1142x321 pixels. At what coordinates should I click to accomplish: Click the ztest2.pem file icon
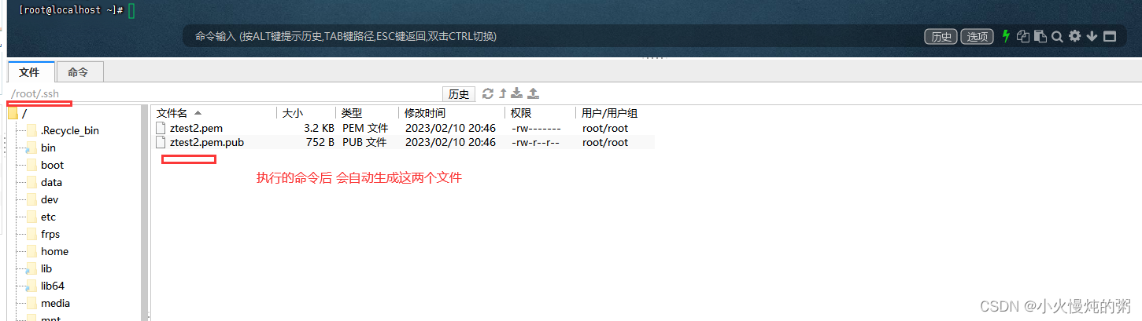(x=161, y=128)
